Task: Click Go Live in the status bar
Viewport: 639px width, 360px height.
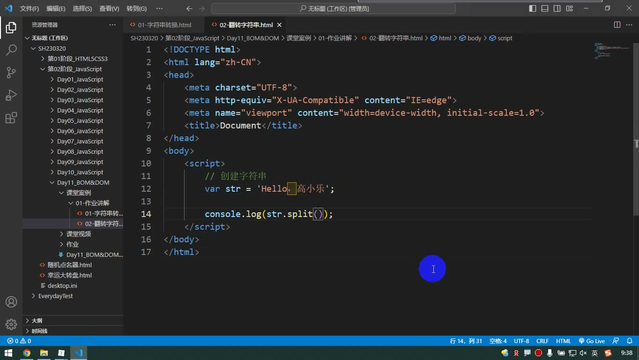Action: pyautogui.click(x=592, y=341)
